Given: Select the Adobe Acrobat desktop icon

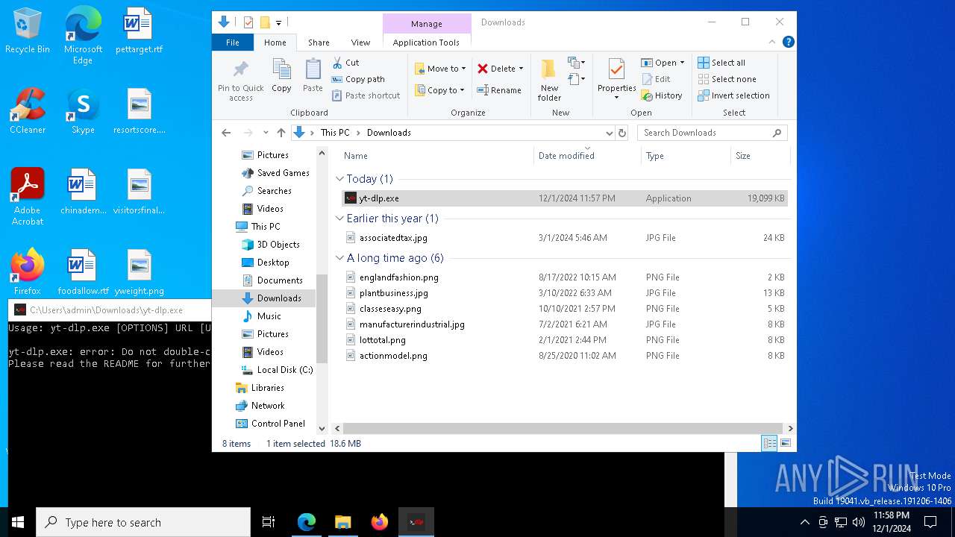Looking at the screenshot, I should [x=28, y=197].
